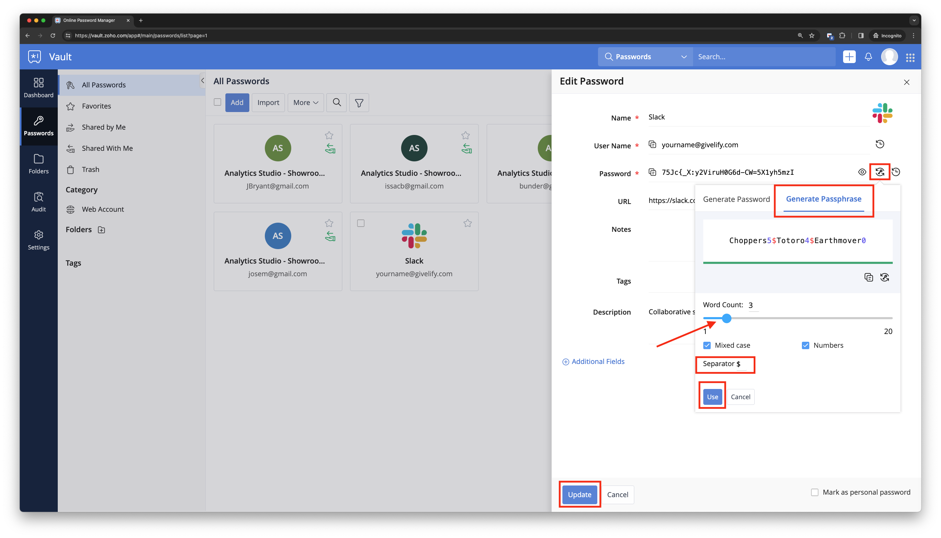
Task: Star the JBryant@gmail.com password card
Action: tap(329, 135)
